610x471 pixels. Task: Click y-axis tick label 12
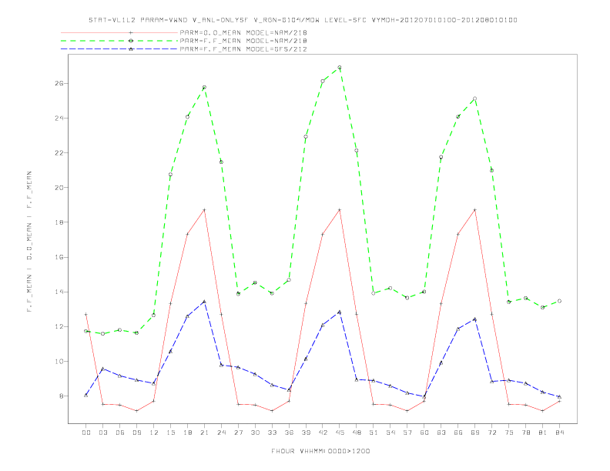pyautogui.click(x=59, y=327)
